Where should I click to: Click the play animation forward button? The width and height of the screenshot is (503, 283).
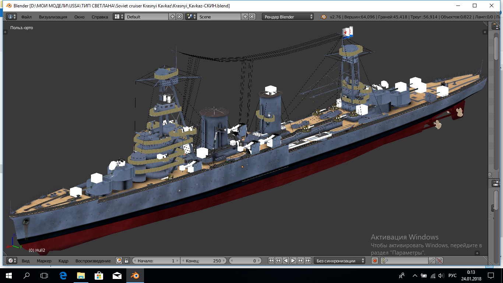293,261
